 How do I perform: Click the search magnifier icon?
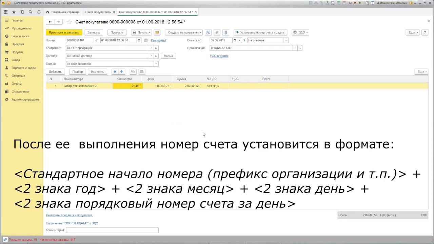coord(31,12)
